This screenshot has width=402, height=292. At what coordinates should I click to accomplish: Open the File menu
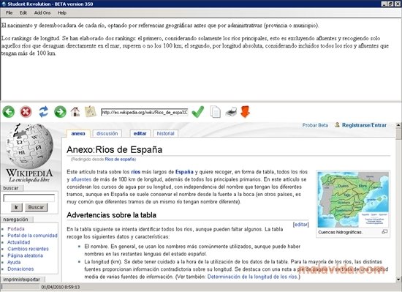click(10, 13)
